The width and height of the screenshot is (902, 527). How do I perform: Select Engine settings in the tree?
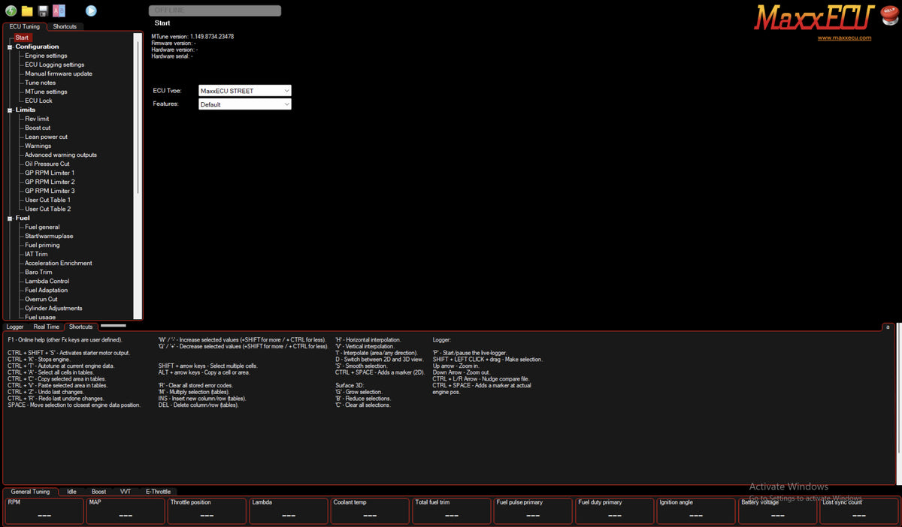click(46, 56)
